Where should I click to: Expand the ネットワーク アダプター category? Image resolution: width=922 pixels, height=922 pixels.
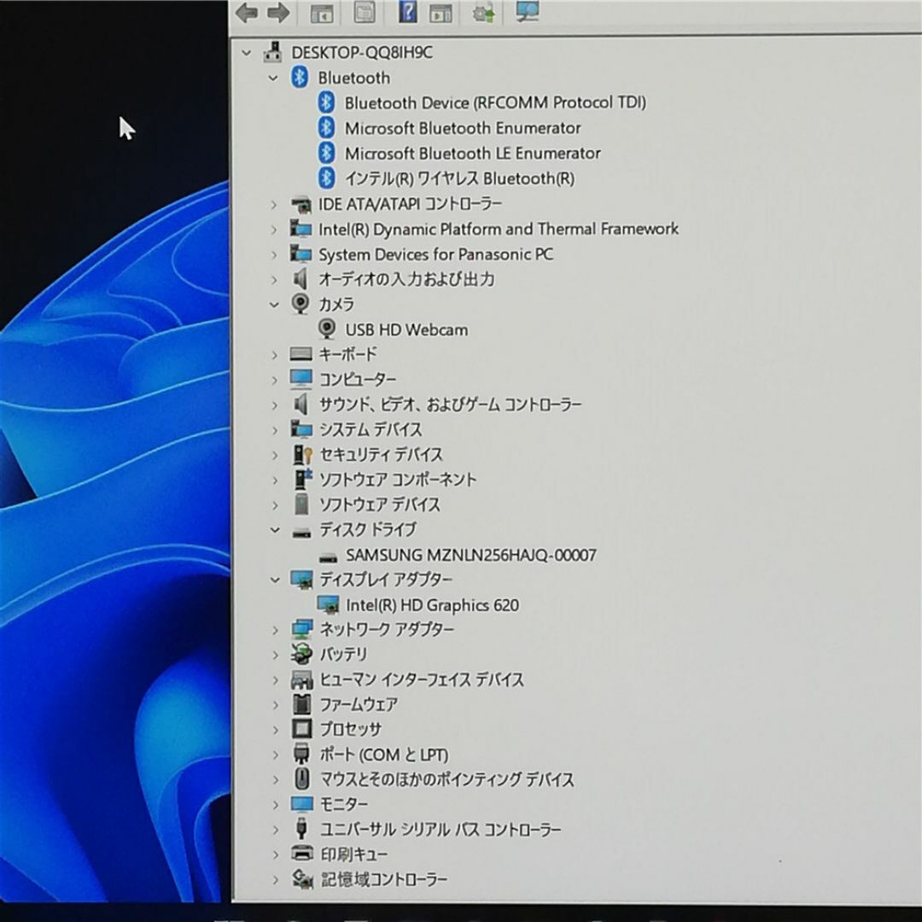[275, 630]
